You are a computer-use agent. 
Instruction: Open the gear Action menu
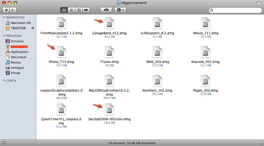tap(120, 10)
